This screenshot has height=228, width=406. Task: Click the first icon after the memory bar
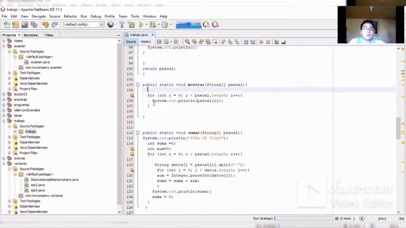(x=206, y=25)
